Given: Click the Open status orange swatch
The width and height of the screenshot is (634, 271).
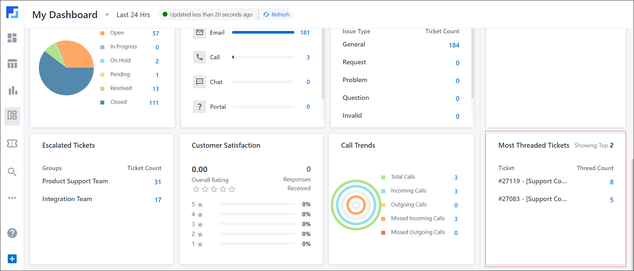Looking at the screenshot, I should click(102, 33).
